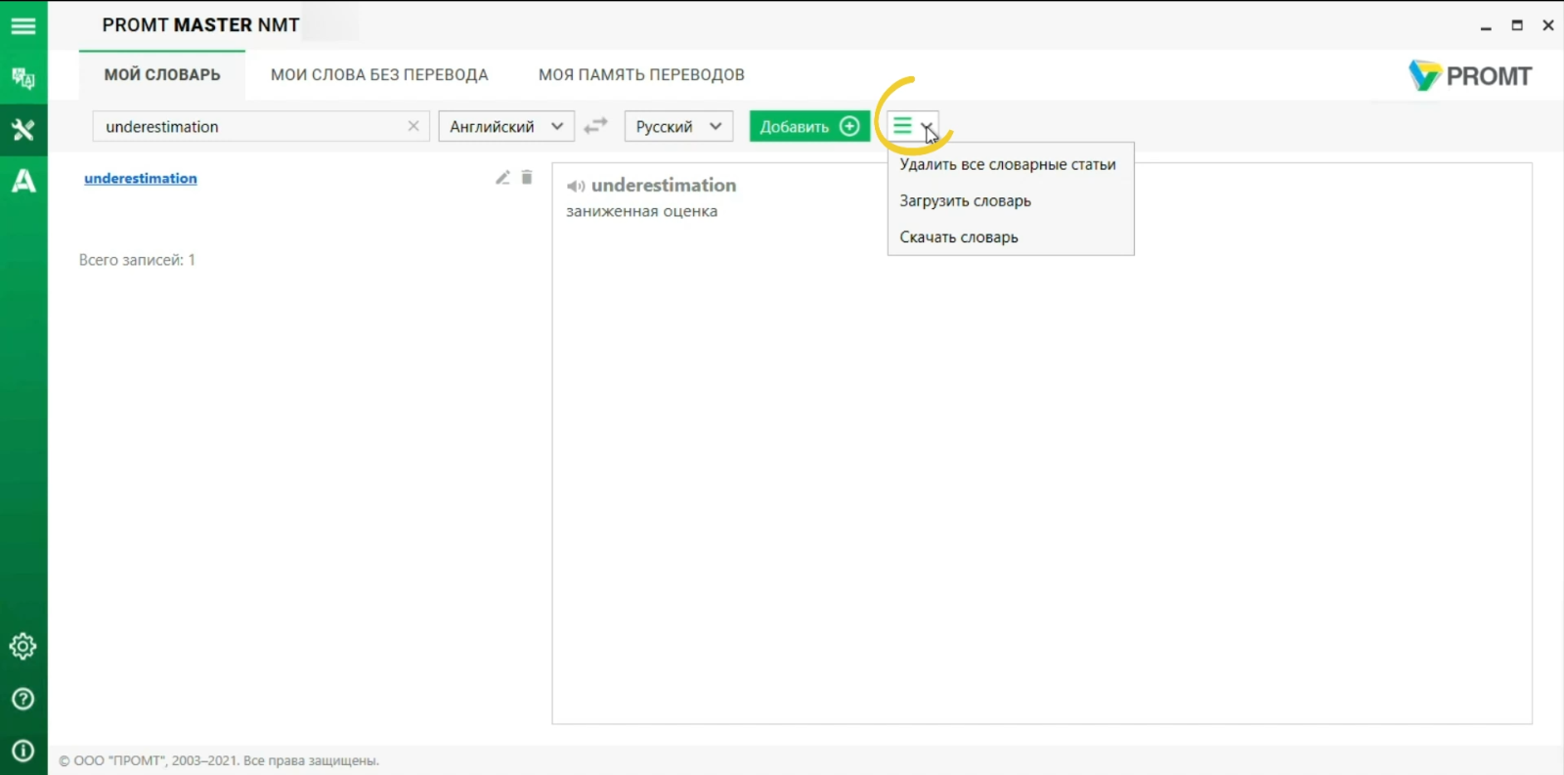This screenshot has height=775, width=1564.
Task: Open the Английский source language dropdown
Action: point(506,126)
